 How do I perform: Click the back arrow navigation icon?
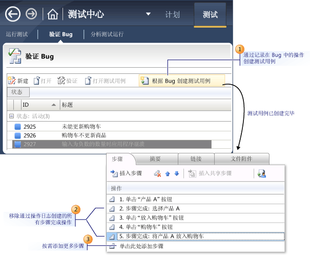(13, 14)
